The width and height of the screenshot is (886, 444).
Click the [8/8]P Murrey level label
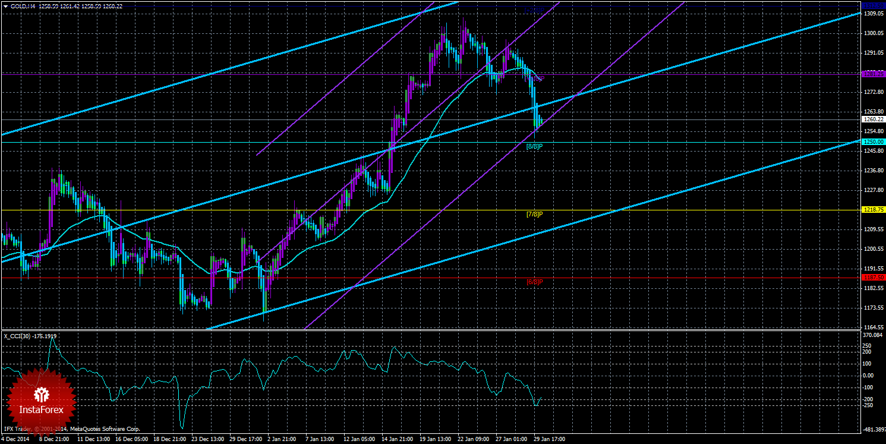(x=535, y=146)
